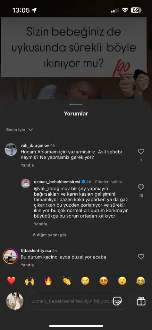Open the 'Senin için' sort dropdown

click(x=20, y=130)
